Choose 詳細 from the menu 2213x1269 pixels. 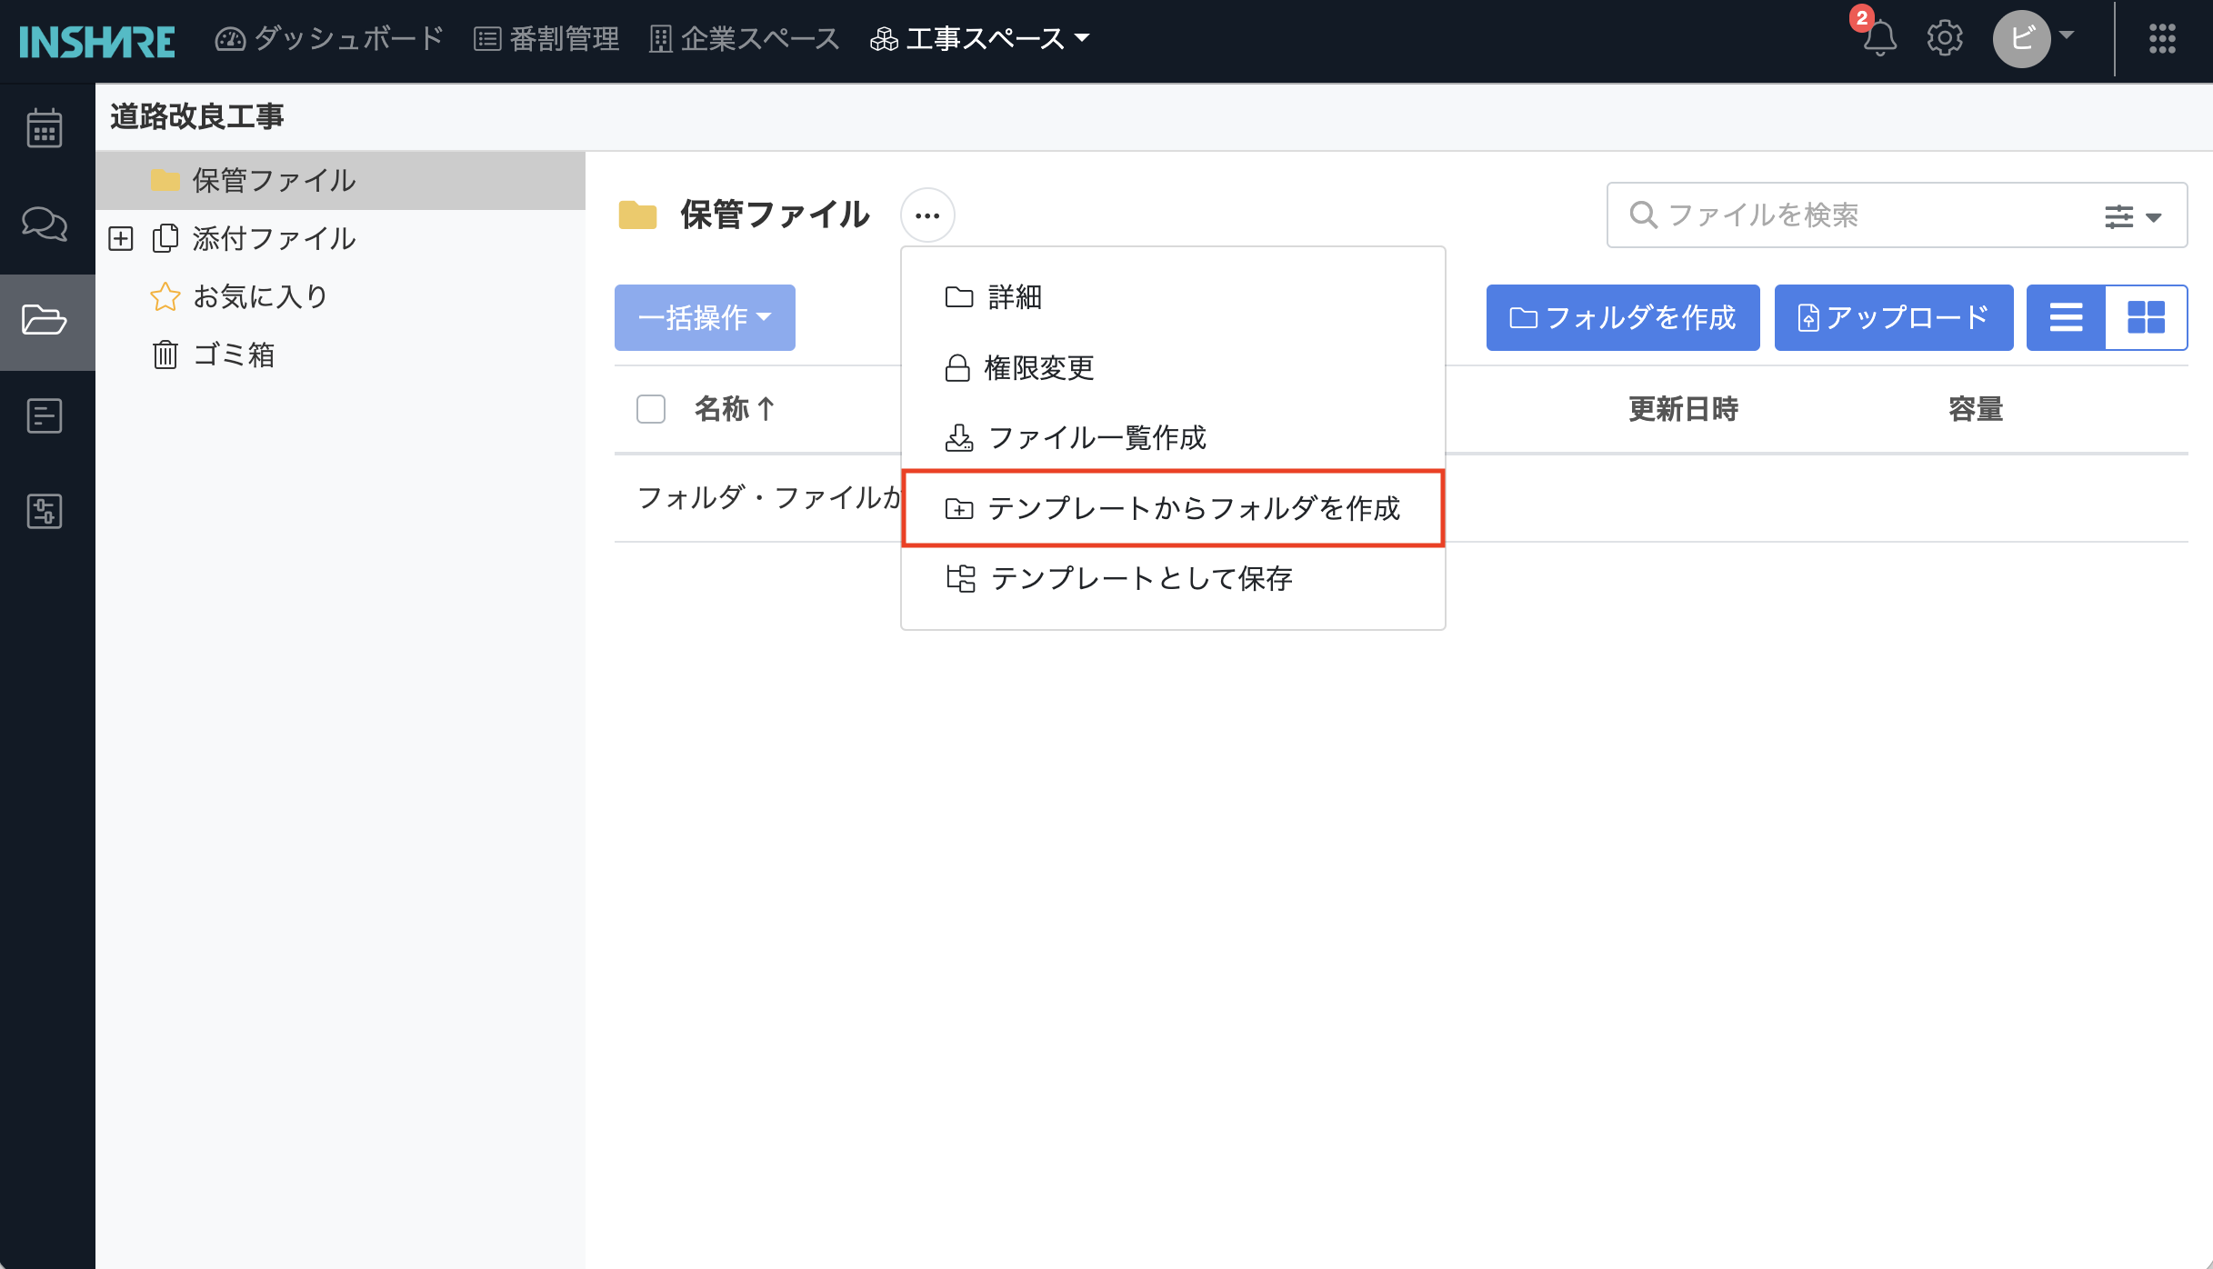1173,297
